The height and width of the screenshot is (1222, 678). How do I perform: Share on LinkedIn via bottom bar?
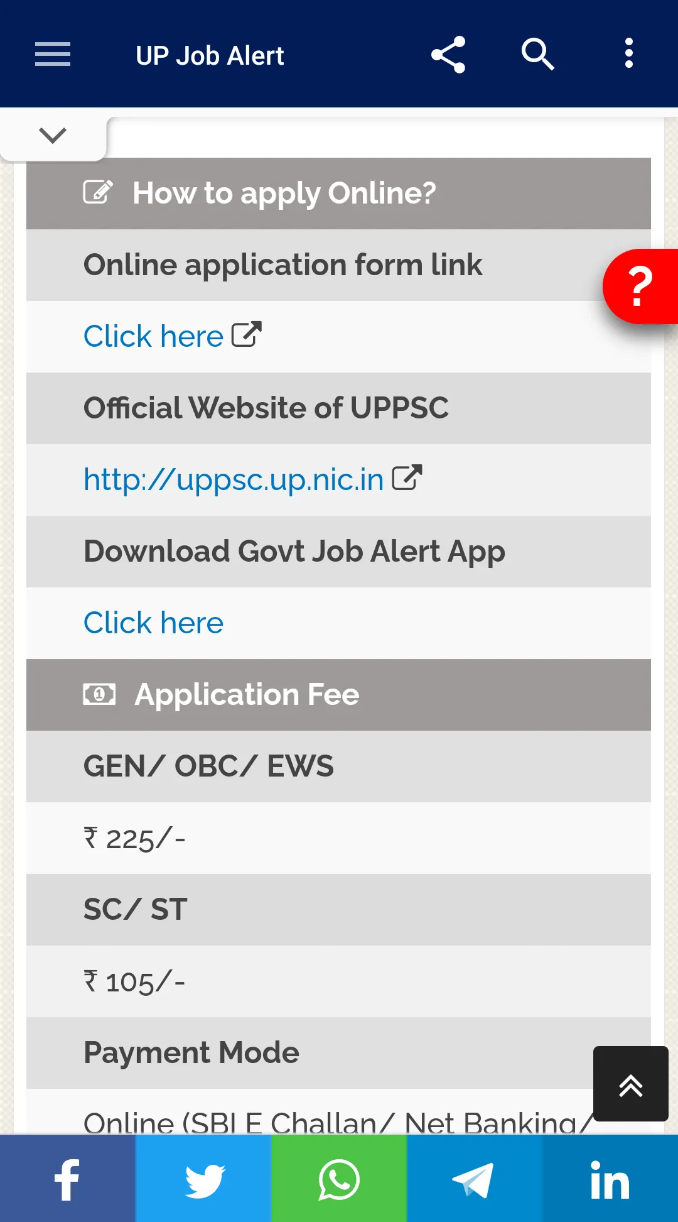coord(610,1179)
